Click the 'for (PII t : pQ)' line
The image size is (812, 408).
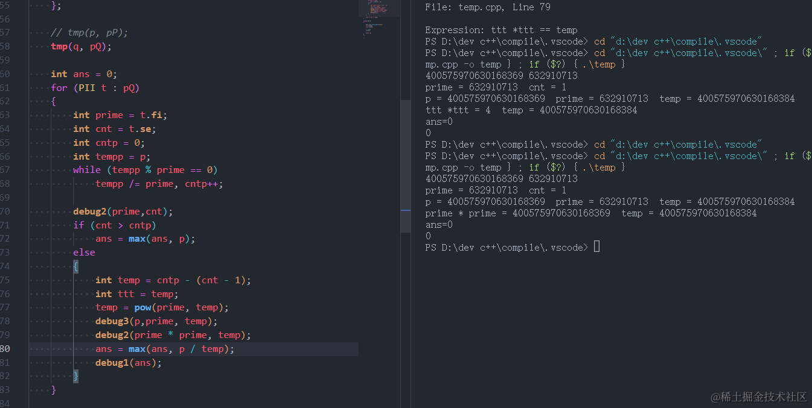coord(95,87)
